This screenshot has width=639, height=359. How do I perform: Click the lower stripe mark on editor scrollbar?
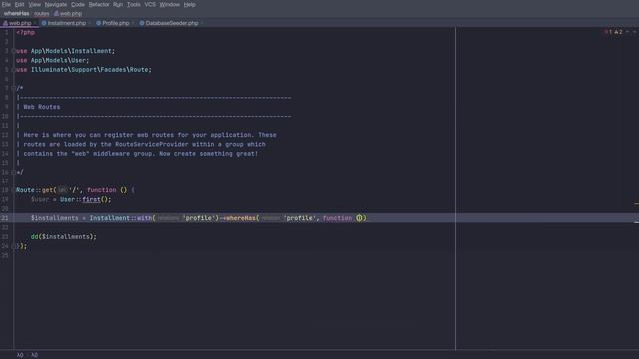point(637,222)
